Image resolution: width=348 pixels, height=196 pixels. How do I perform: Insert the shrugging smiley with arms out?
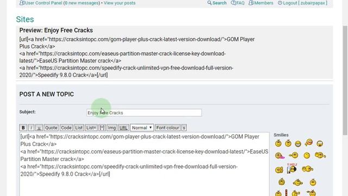pyautogui.click(x=297, y=183)
